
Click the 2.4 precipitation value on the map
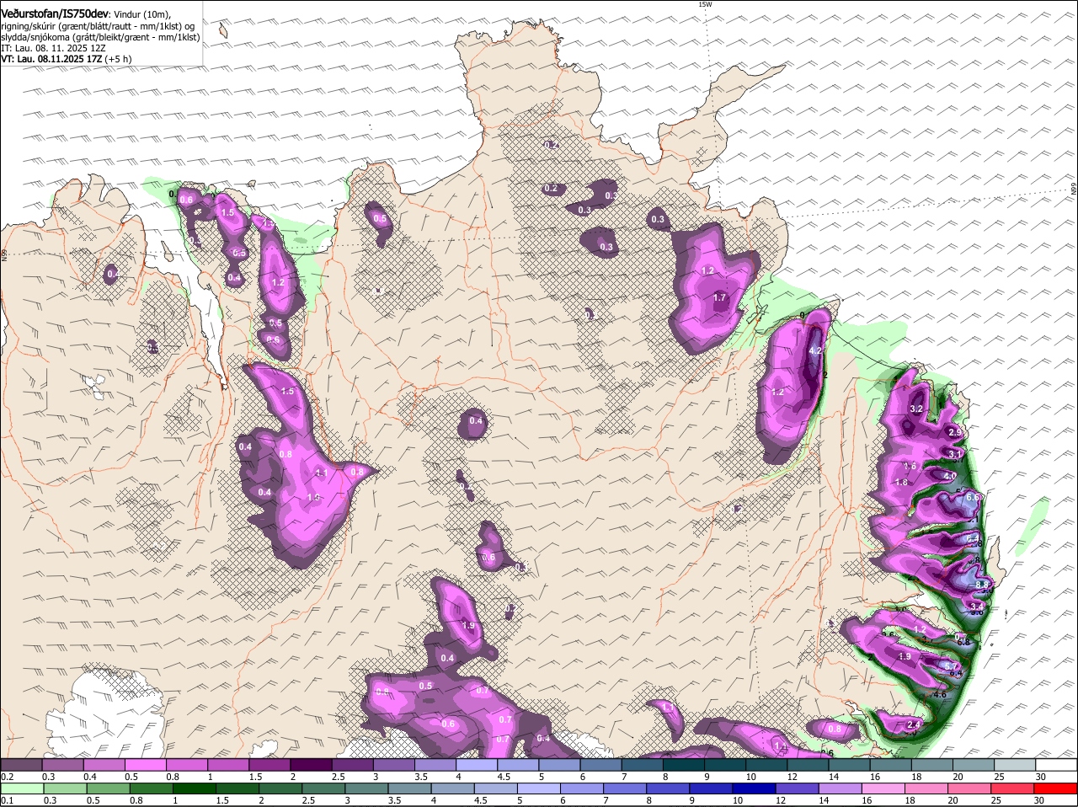[914, 724]
